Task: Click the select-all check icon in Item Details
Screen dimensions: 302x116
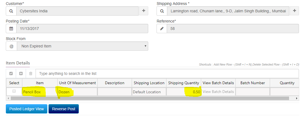Action: [11, 73]
